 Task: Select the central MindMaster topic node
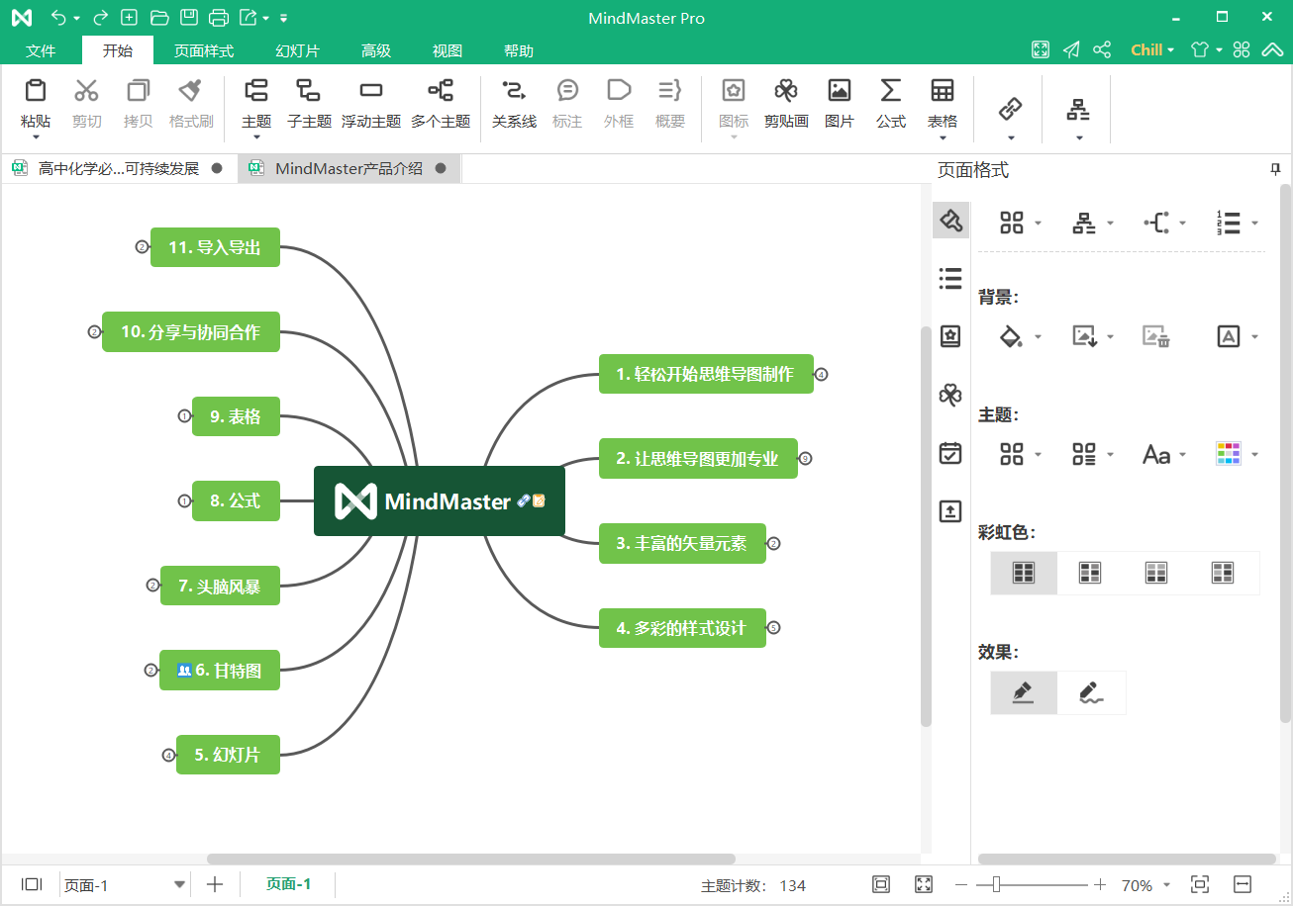click(440, 501)
